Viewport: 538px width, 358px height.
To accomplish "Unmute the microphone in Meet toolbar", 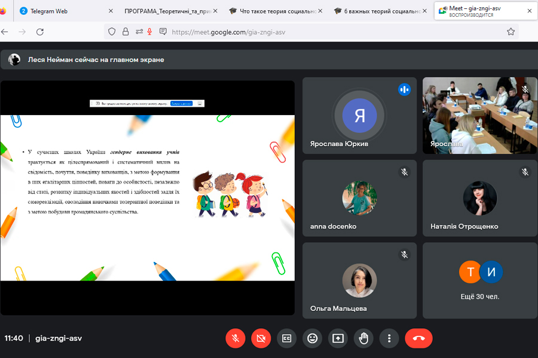I will tap(236, 338).
